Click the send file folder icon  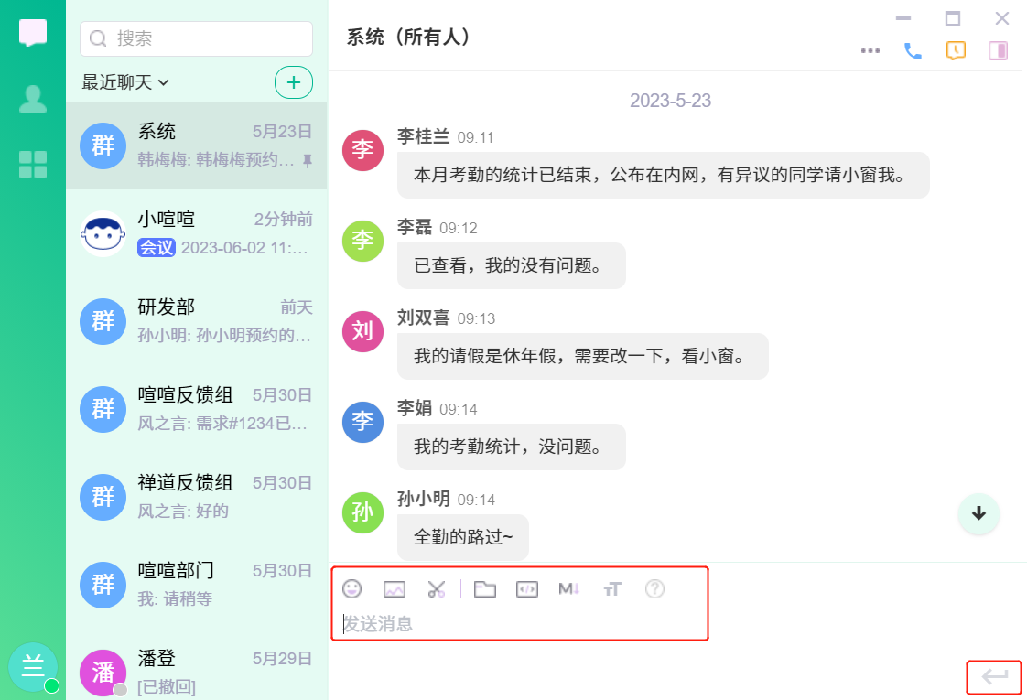pos(484,589)
